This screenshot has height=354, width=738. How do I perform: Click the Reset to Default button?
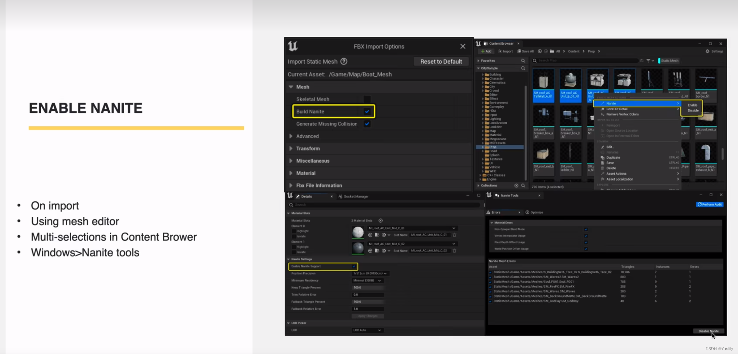point(441,61)
